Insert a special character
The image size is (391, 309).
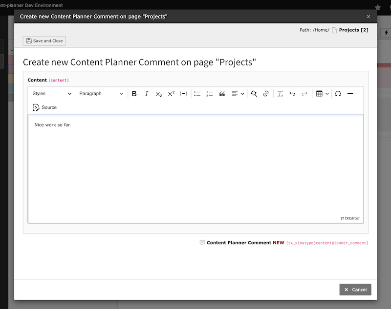[338, 93]
